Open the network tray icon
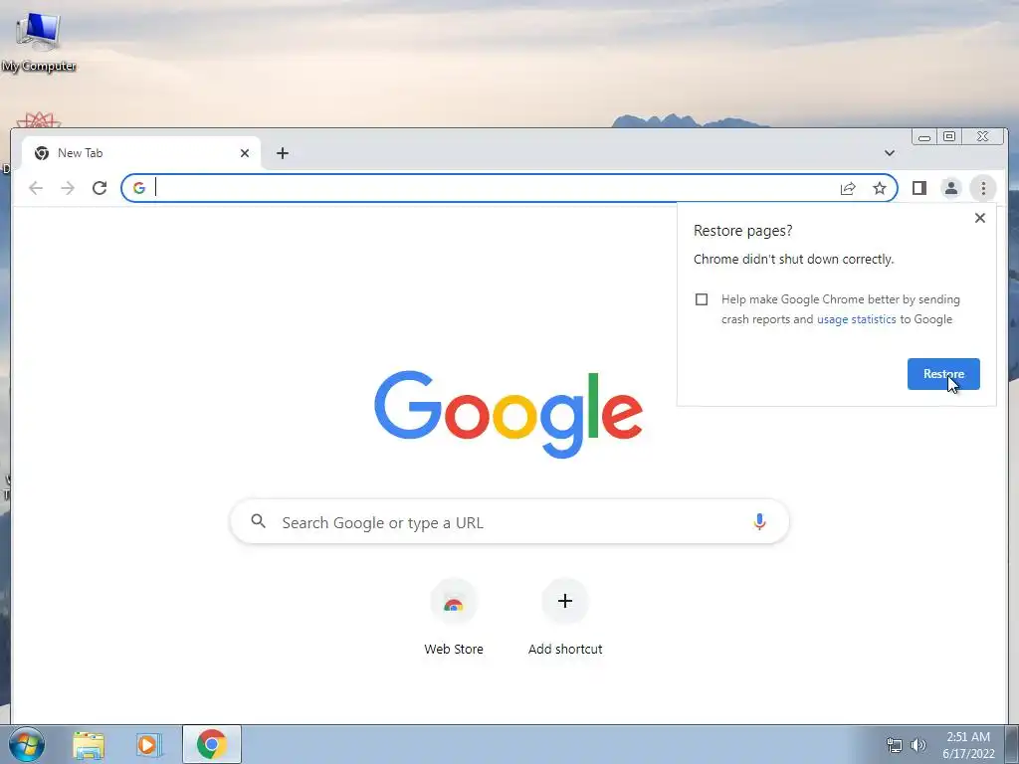The height and width of the screenshot is (764, 1019). pyautogui.click(x=895, y=745)
